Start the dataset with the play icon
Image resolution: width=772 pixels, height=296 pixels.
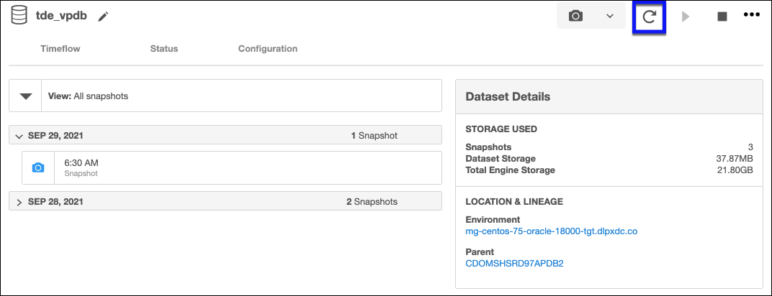pos(686,17)
